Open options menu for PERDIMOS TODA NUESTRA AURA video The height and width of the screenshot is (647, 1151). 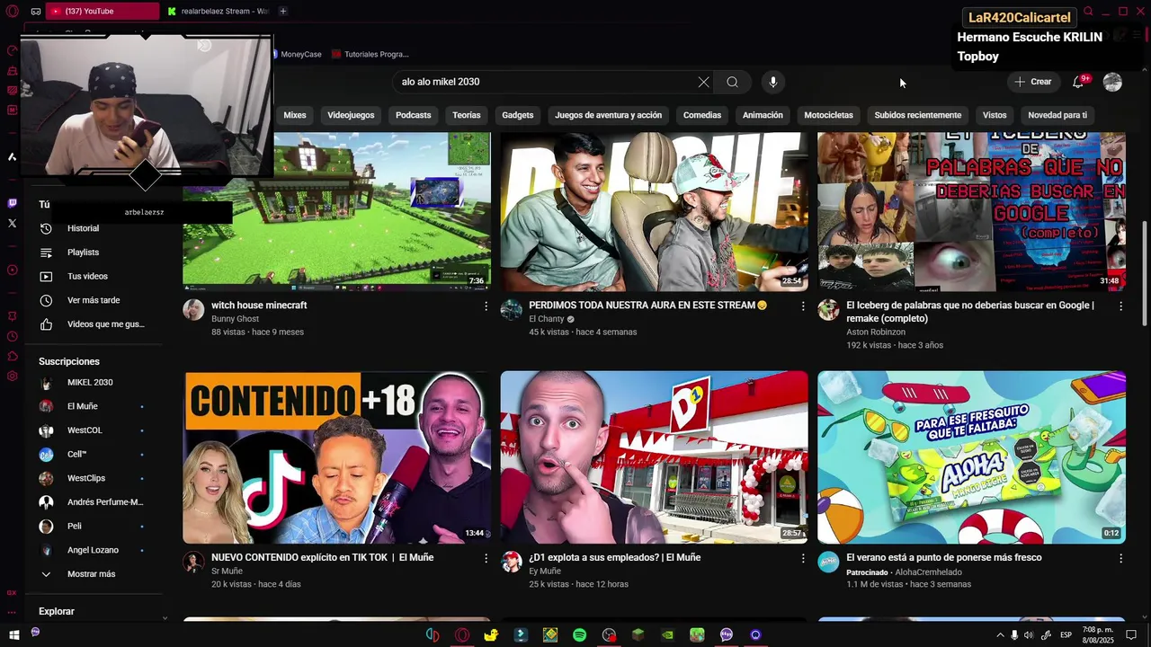803,306
